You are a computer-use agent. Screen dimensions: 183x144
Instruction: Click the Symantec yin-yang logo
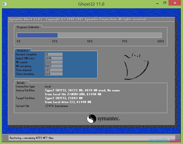point(91,119)
